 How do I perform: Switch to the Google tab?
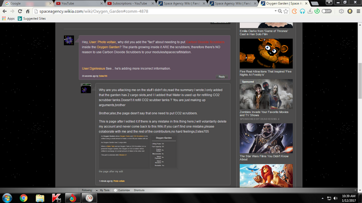27,3
